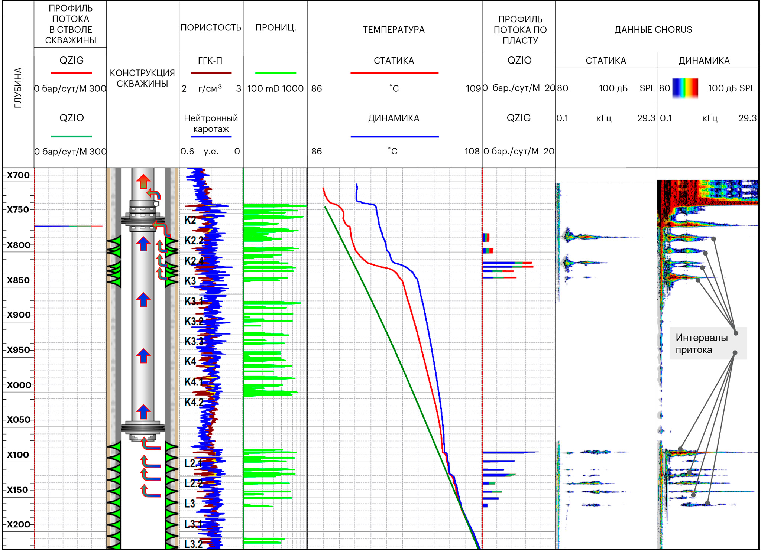This screenshot has height=550, width=761.
Task: Click the bright green permeability legend line
Action: click(x=275, y=73)
